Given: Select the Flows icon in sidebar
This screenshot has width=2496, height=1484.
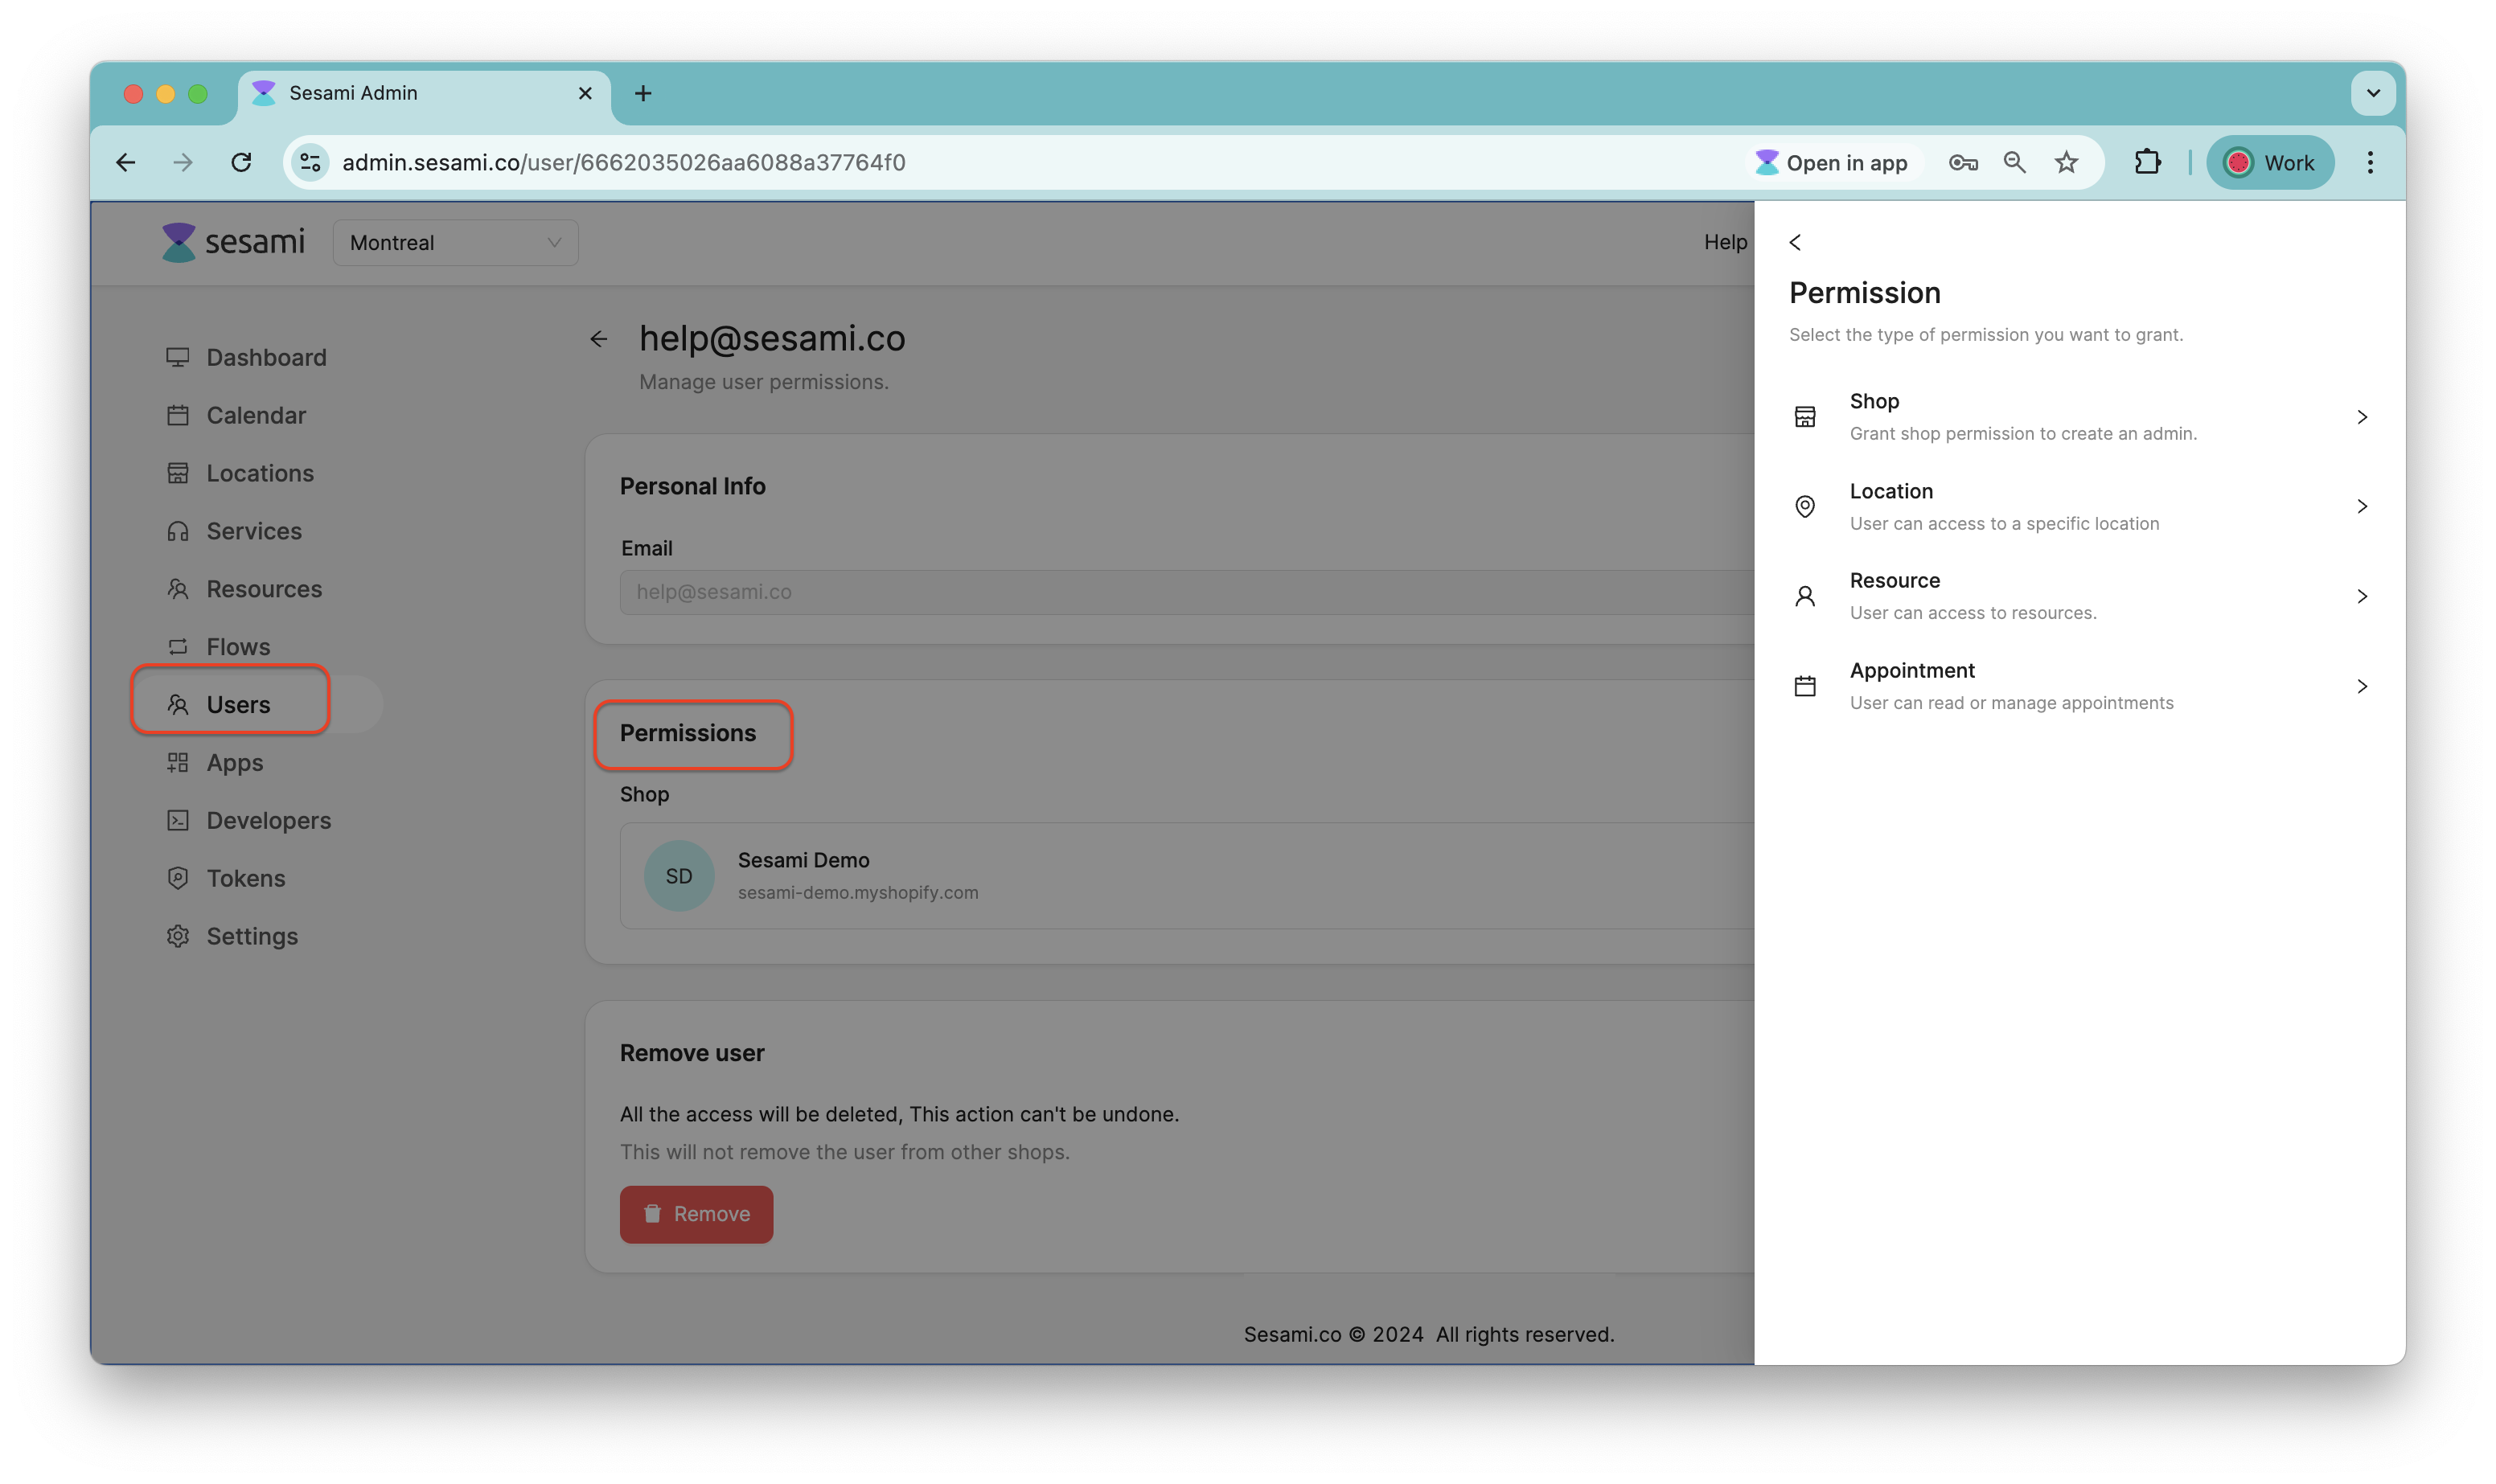Looking at the screenshot, I should (178, 646).
